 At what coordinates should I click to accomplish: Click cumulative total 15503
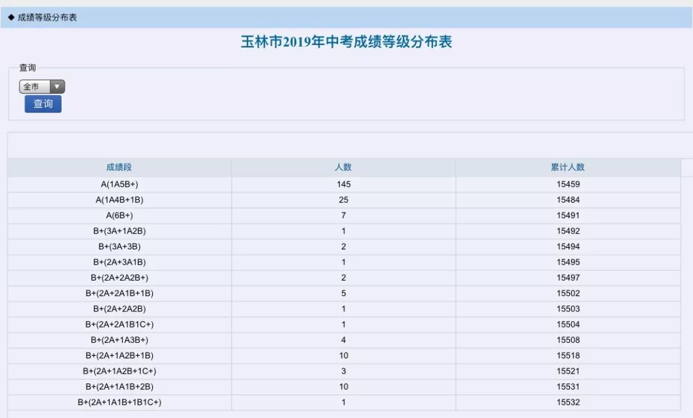tap(568, 309)
